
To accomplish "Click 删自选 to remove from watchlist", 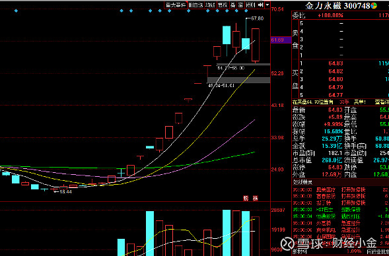I will click(195, 5).
